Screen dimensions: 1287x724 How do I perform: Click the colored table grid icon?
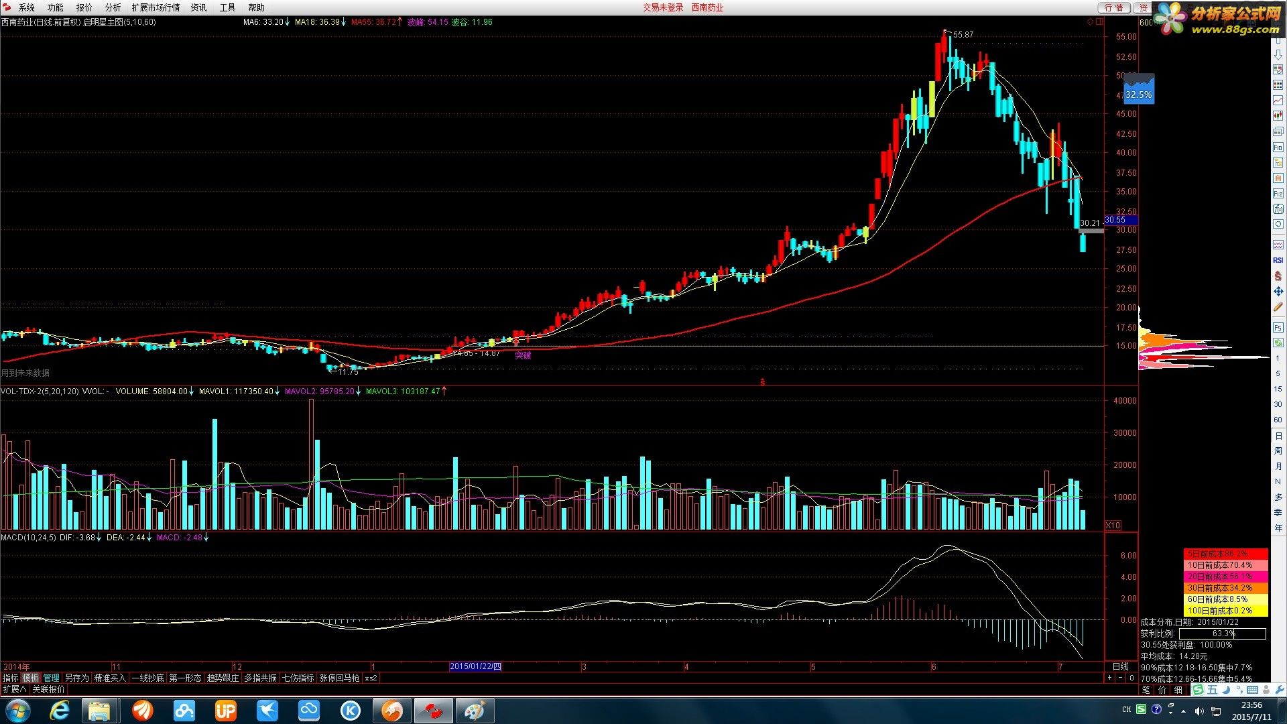[1278, 85]
